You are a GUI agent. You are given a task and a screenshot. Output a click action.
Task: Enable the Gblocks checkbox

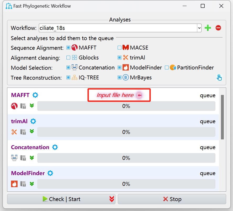coord(68,58)
